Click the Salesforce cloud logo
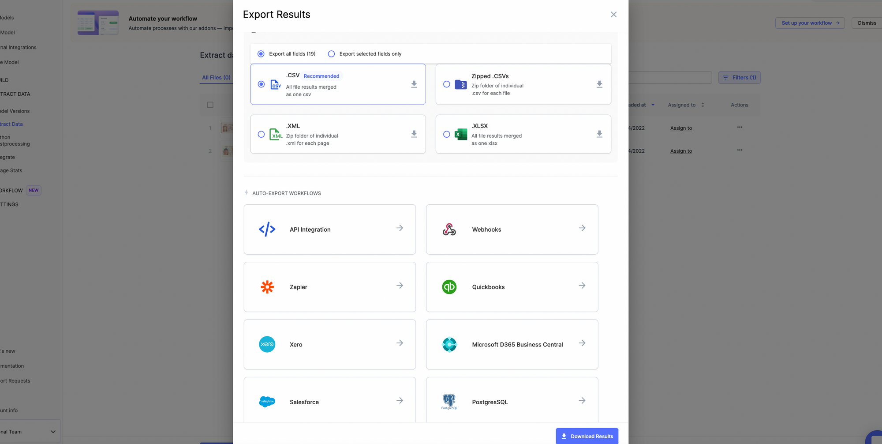882x444 pixels. coord(267,402)
